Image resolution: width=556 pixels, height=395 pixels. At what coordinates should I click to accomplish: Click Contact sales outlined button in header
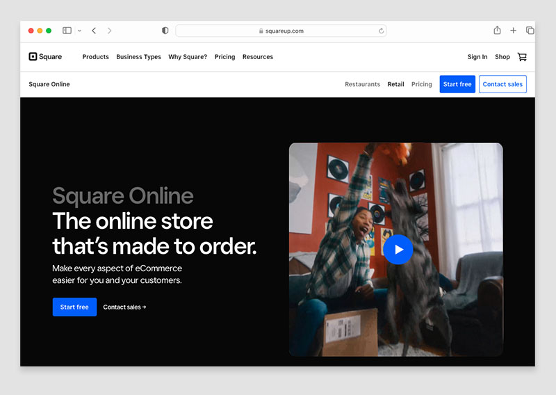pyautogui.click(x=502, y=84)
